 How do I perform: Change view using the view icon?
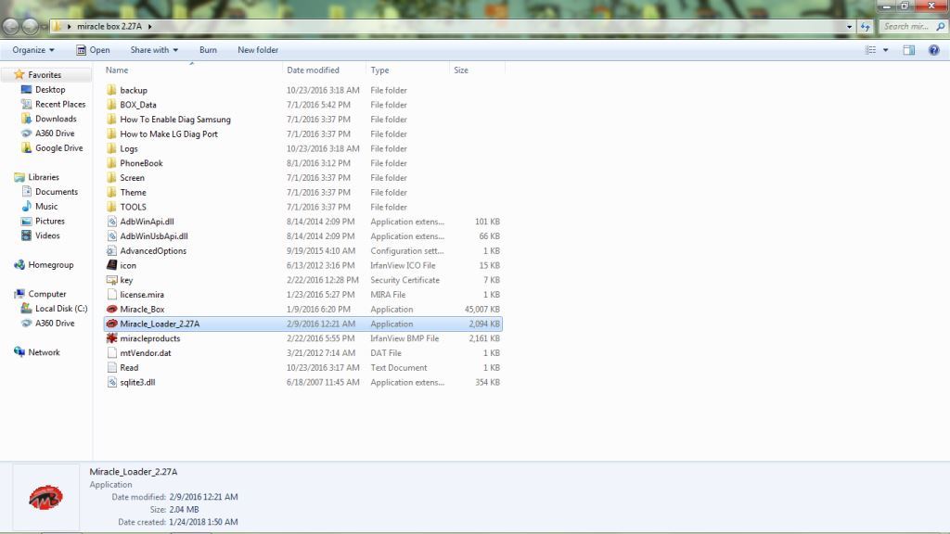click(x=870, y=50)
